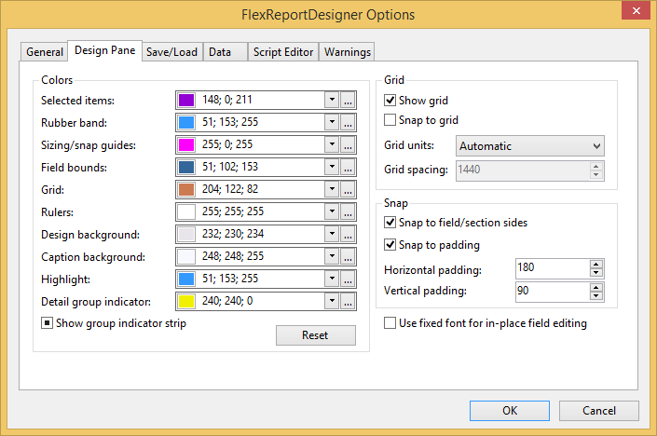Open color picker ellipsis for Selected items
The height and width of the screenshot is (436, 657).
[x=348, y=101]
